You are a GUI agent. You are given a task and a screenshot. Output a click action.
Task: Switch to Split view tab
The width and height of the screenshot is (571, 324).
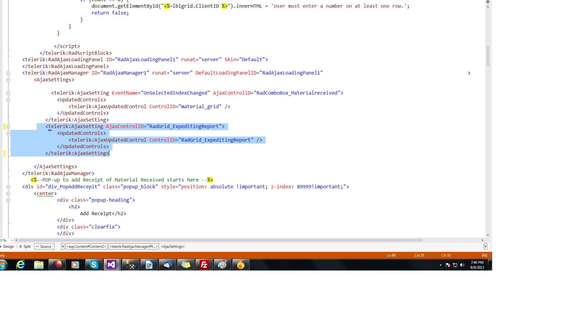tap(27, 247)
